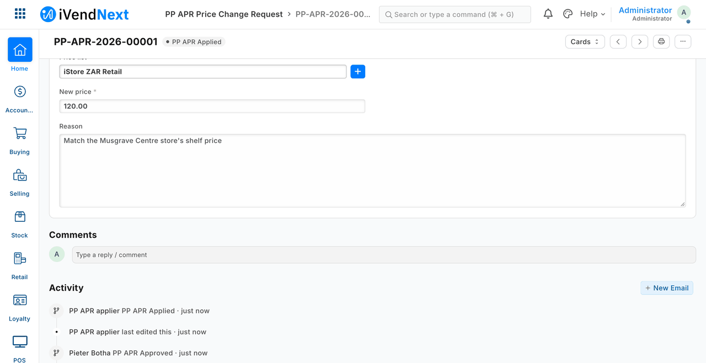The height and width of the screenshot is (363, 706).
Task: Focus the search or command bar
Action: pyautogui.click(x=454, y=14)
